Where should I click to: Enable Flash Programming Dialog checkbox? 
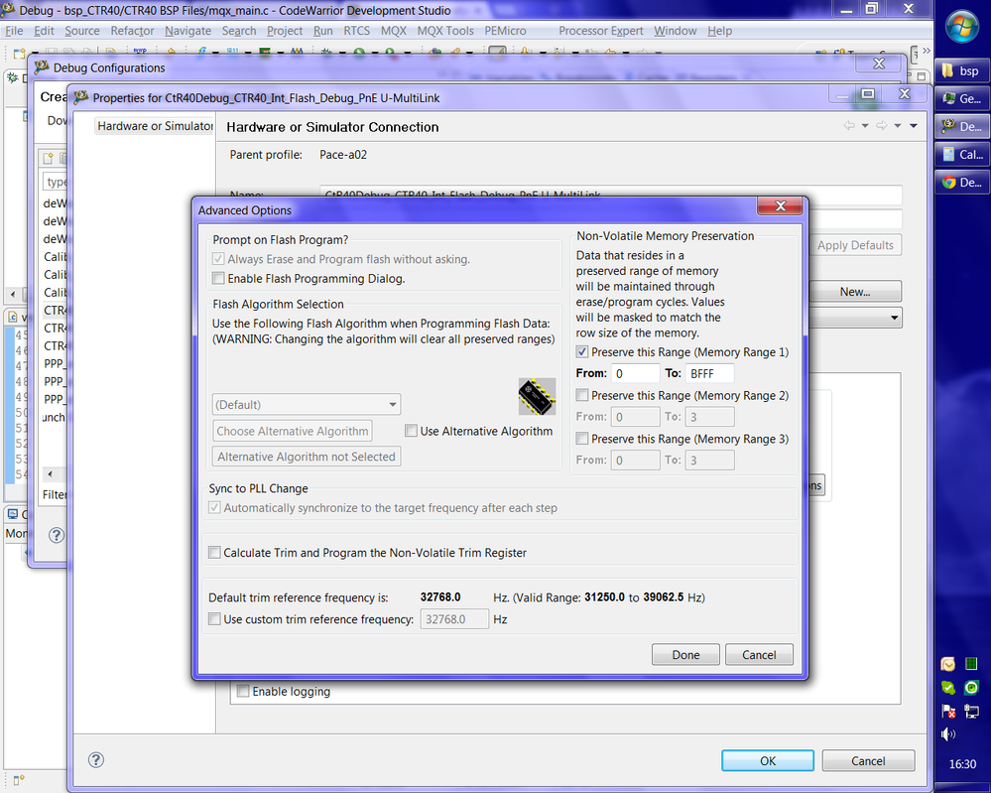coord(218,278)
